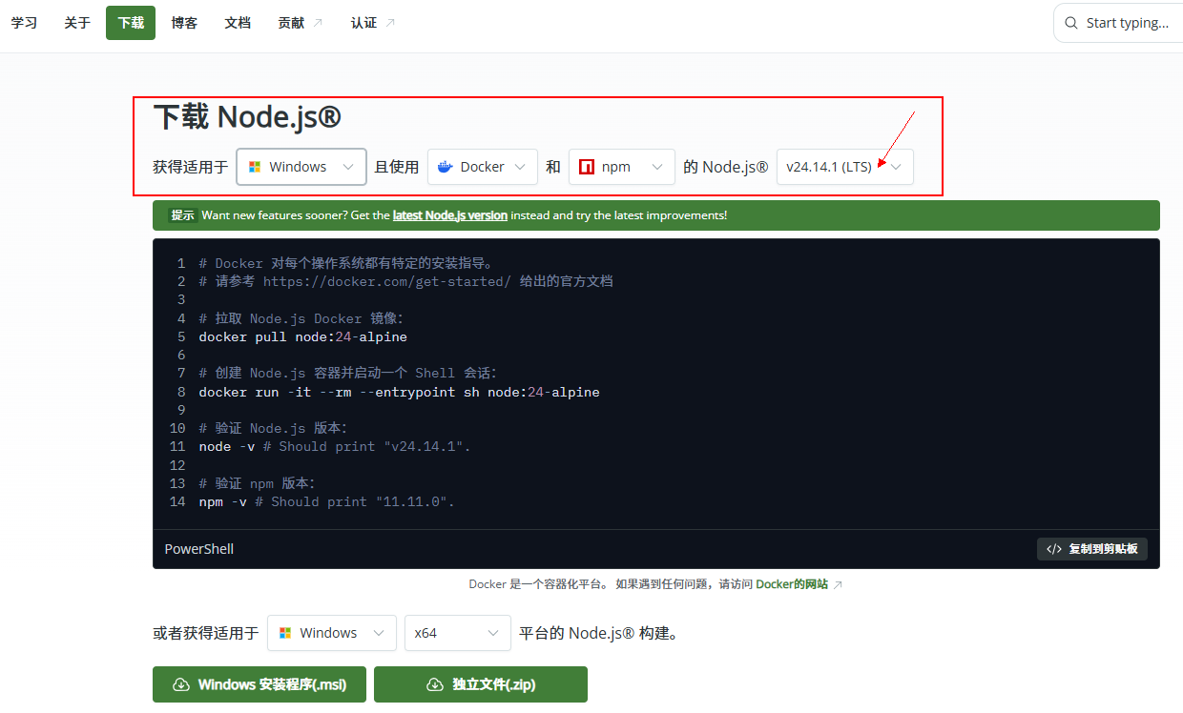Click the 验证 npm 版本 comment line
This screenshot has height=713, width=1183.
point(257,483)
